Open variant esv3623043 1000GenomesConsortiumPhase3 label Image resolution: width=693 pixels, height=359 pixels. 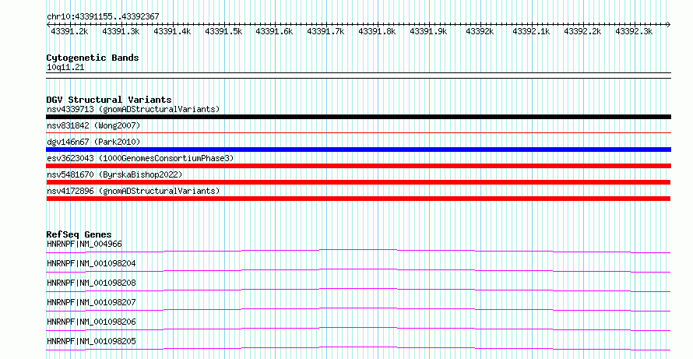140,158
